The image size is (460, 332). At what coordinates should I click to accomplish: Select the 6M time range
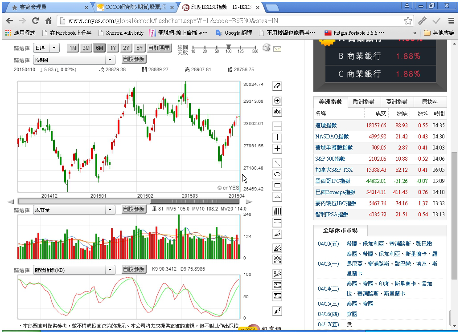pyautogui.click(x=99, y=48)
